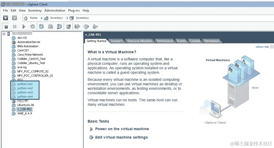Switch to the Performance tab
The height and width of the screenshot is (148, 274).
(x=165, y=41)
